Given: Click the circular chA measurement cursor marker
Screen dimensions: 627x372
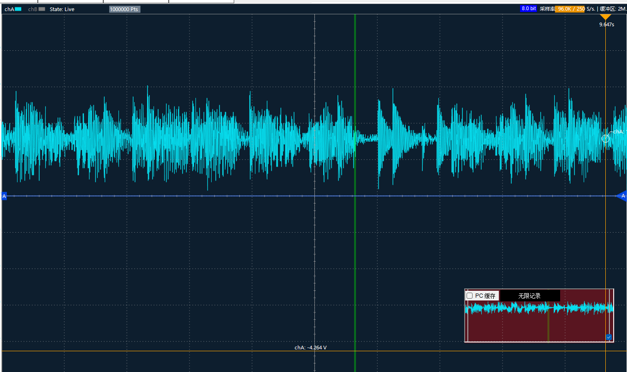Looking at the screenshot, I should (x=605, y=138).
